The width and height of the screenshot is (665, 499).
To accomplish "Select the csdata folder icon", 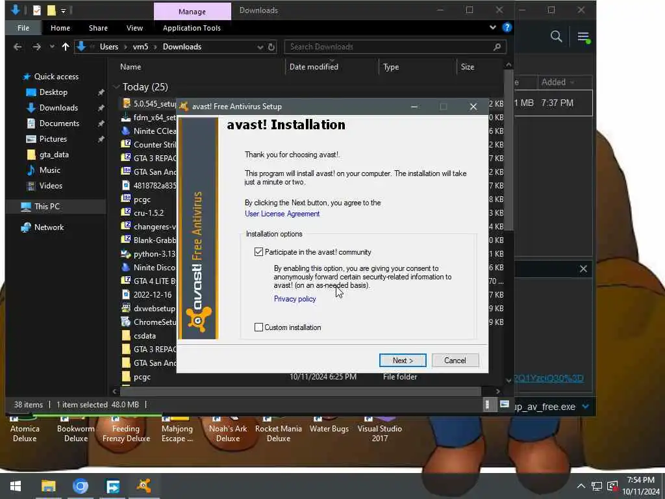I will point(125,336).
